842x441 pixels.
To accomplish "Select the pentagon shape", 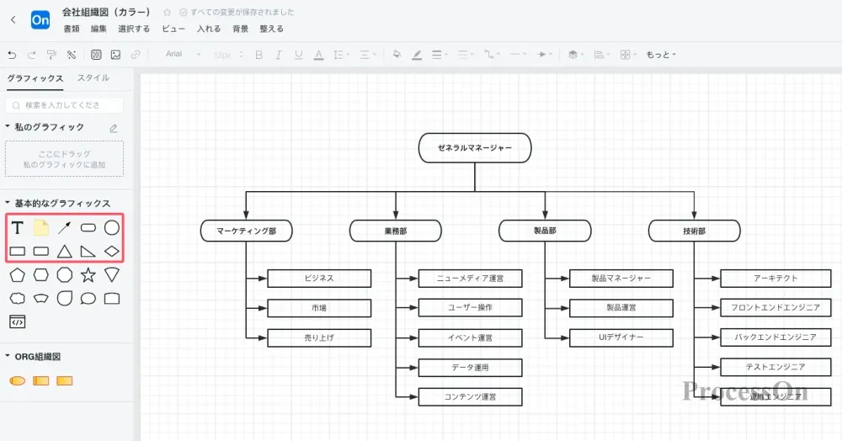I will point(17,275).
